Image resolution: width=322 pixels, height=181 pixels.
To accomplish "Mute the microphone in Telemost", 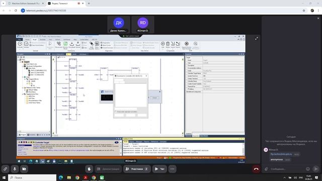I will point(15,169).
